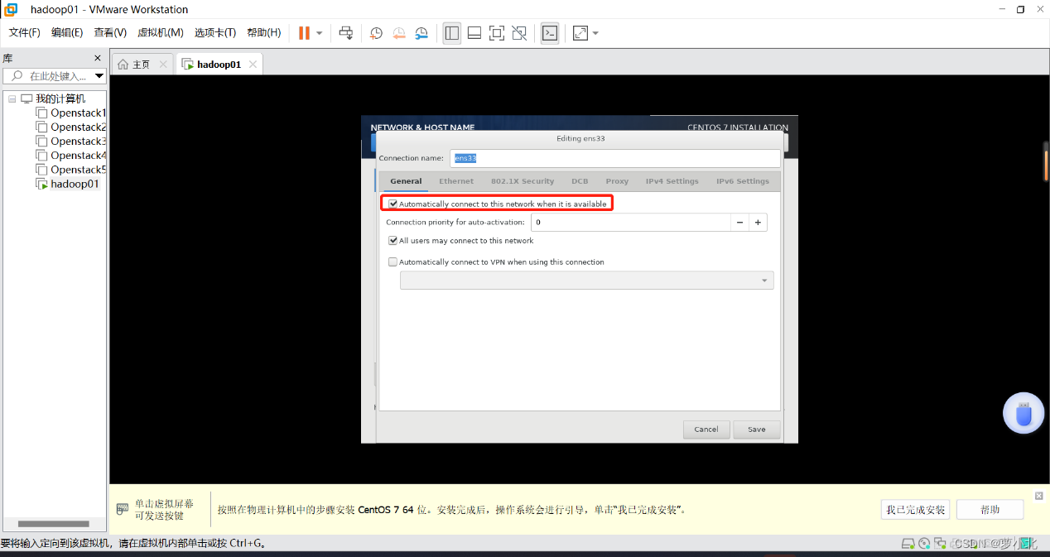Viewport: 1050px width, 557px height.
Task: Open the VPN connection dropdown
Action: point(587,281)
